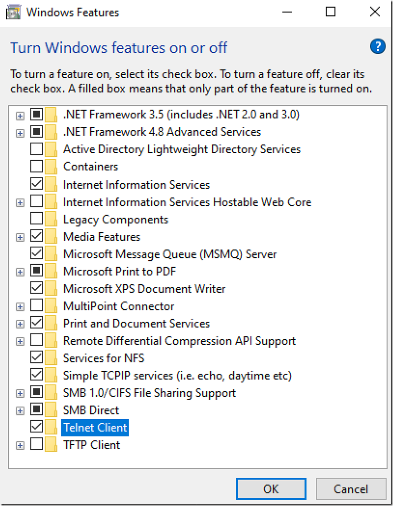
Task: Expand SMB 1.0/CIFS File Sharing Support
Action: 20,394
